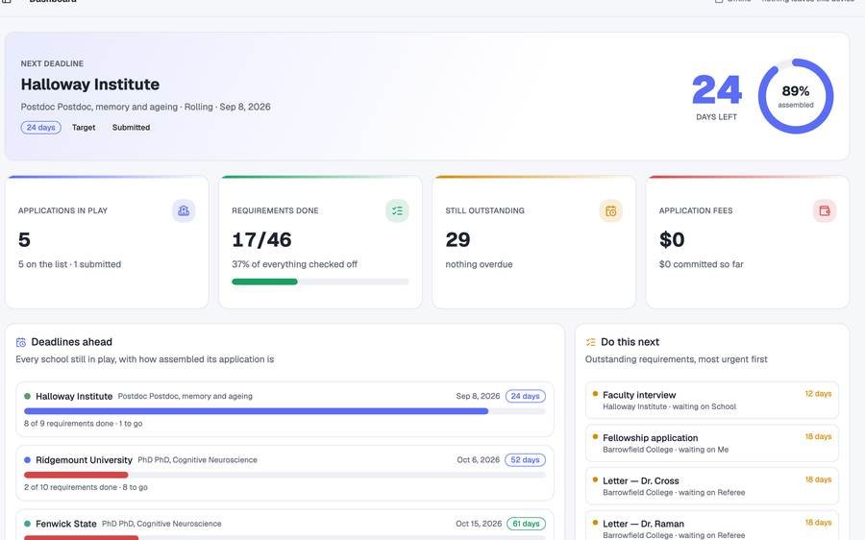Click the 52 days badge for Ridgemount
This screenshot has width=865, height=540.
(525, 460)
